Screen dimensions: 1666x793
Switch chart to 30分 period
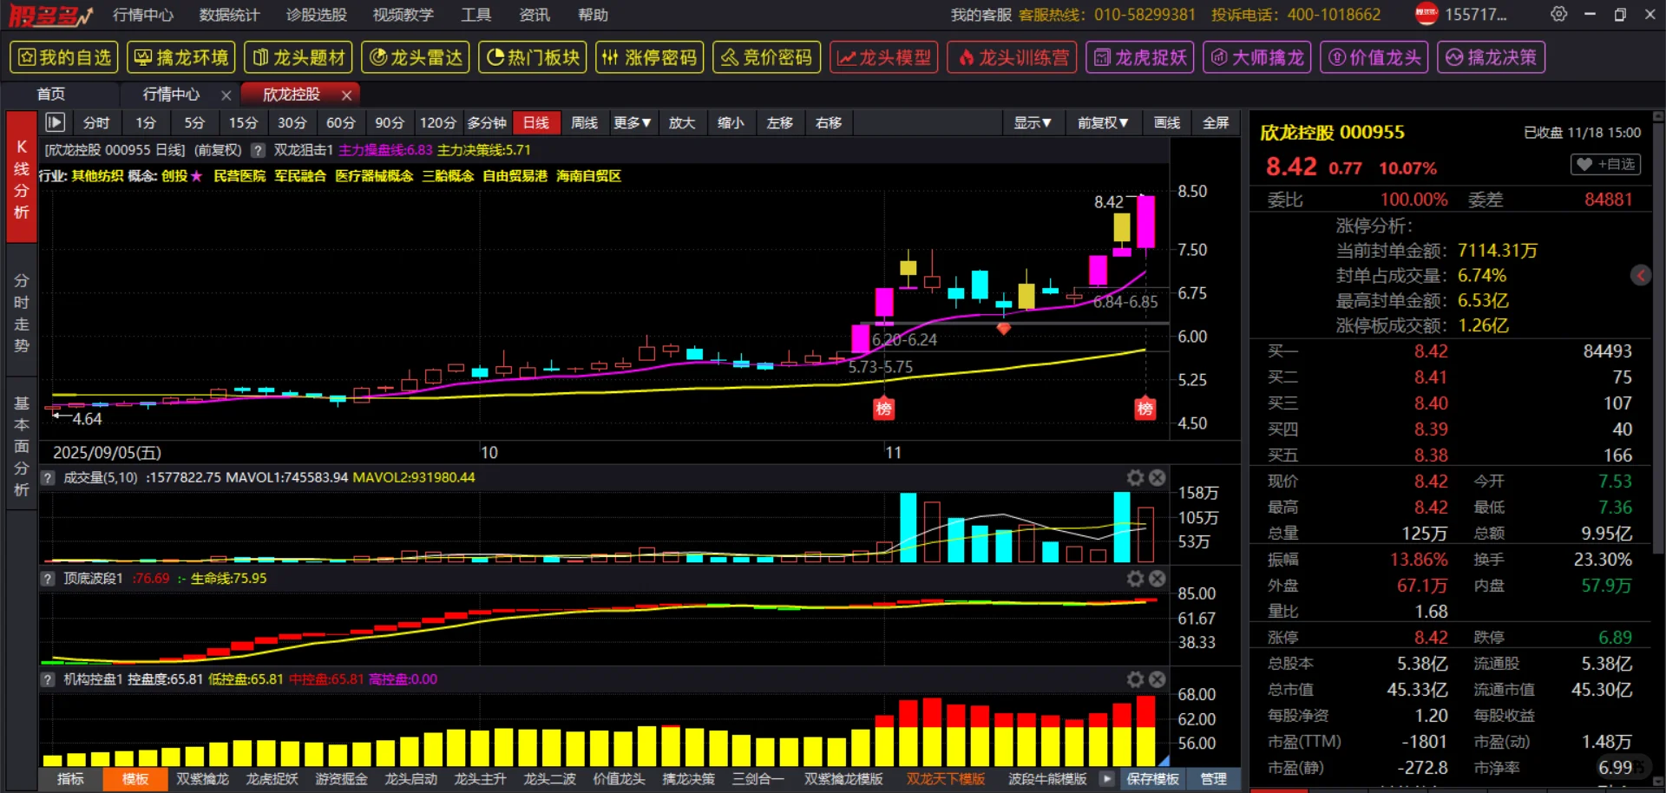tap(292, 123)
